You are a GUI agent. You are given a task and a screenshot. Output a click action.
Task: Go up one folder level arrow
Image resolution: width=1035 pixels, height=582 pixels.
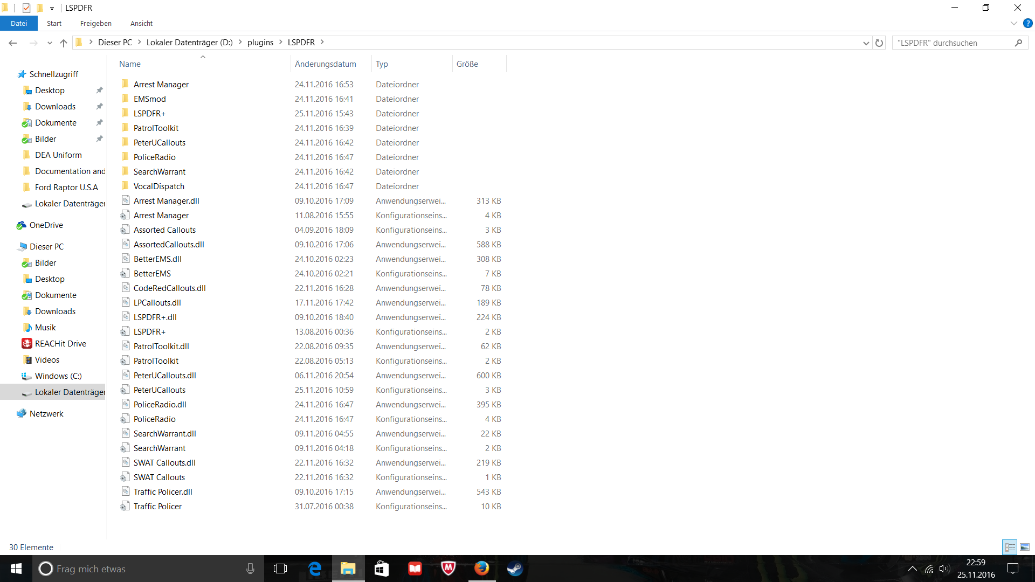tap(64, 43)
